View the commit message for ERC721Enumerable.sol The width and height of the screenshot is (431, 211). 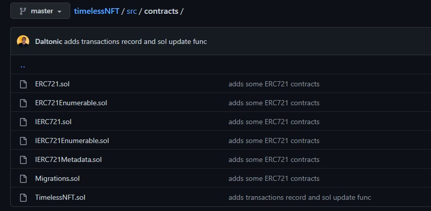[274, 103]
